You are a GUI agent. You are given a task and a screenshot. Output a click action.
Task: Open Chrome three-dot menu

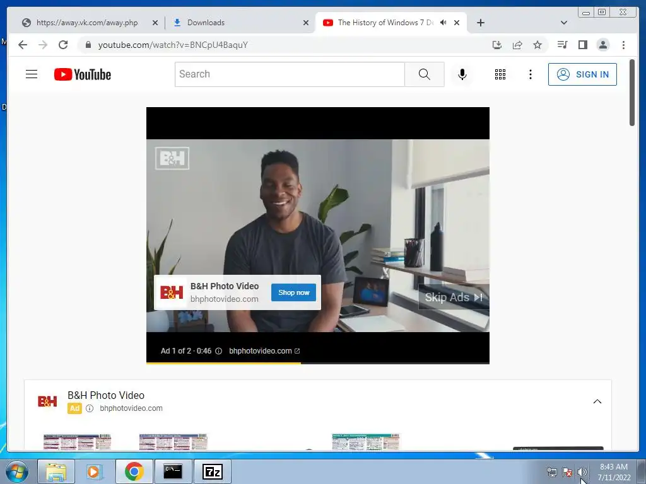coord(624,45)
